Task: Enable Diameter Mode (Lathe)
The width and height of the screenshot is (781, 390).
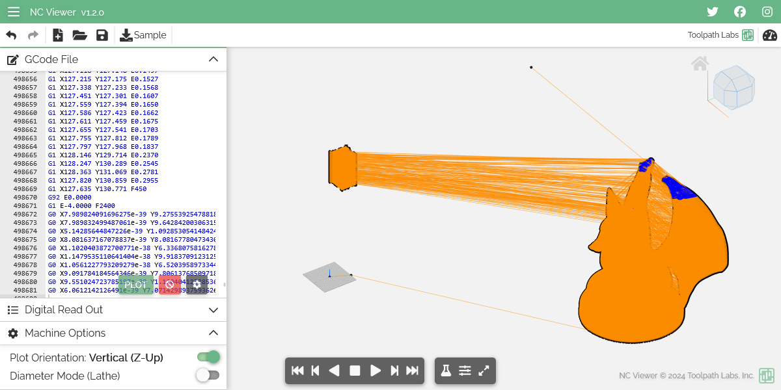Action: (x=208, y=375)
